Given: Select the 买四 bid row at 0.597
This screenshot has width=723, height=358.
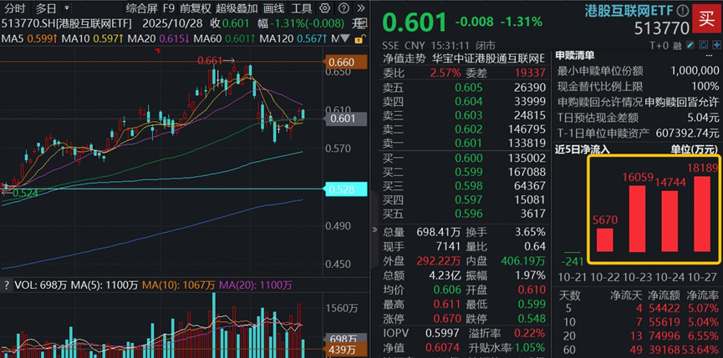Looking at the screenshot, I should click(x=464, y=199).
